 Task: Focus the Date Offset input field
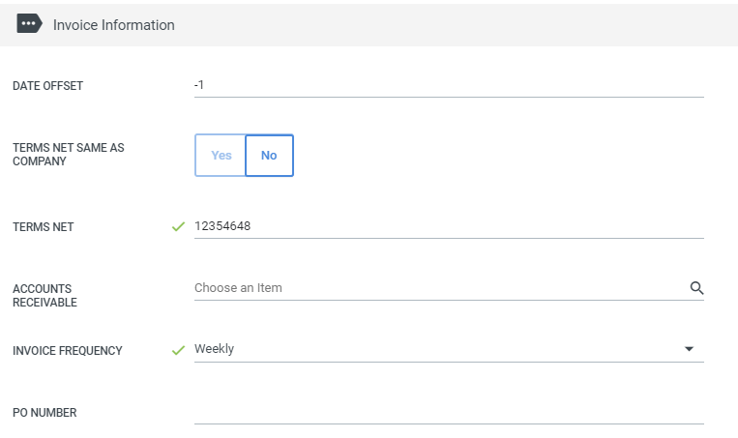click(449, 85)
